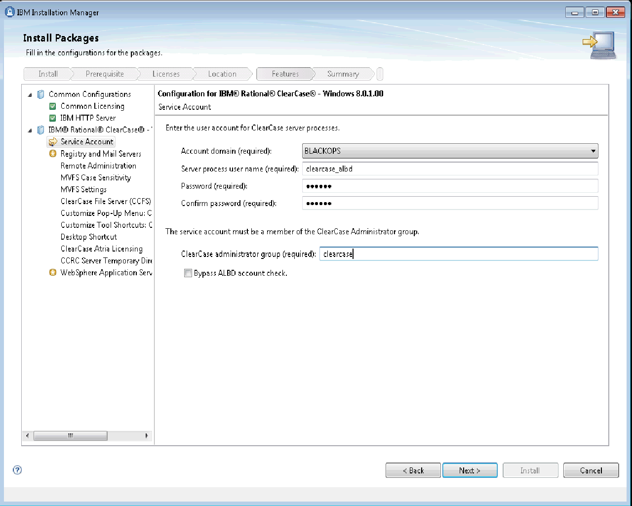The image size is (632, 506).
Task: Enable Bypass ALBD account check
Action: (188, 273)
